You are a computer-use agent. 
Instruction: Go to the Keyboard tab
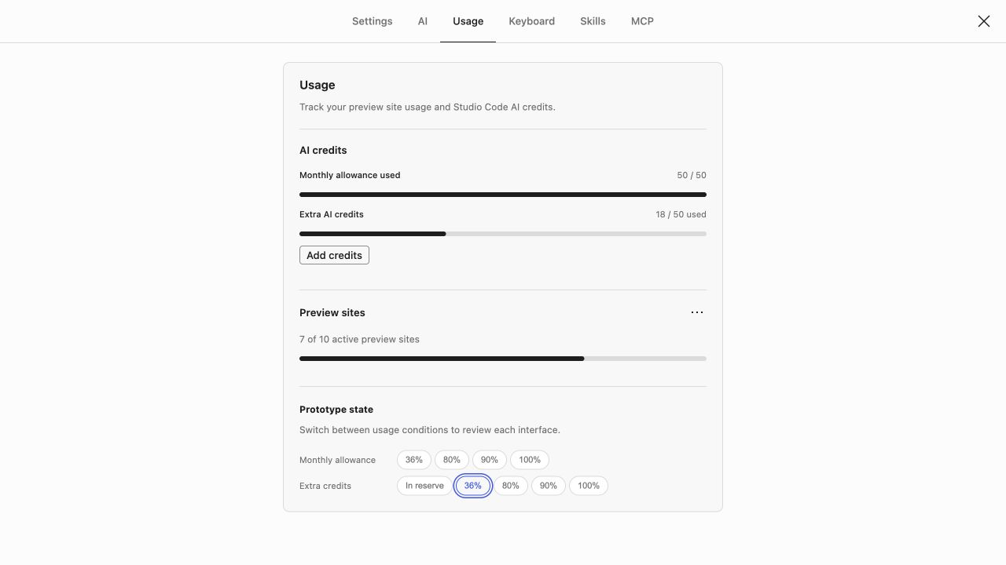531,21
